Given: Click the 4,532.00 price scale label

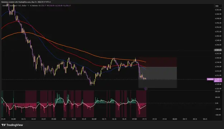Looking at the screenshot, I should 218,75.
